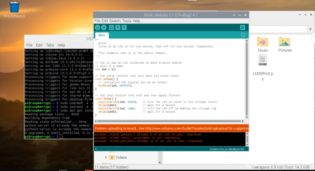Open the Arduino Edit menu
Image resolution: width=315 pixels, height=171 pixels.
click(105, 21)
